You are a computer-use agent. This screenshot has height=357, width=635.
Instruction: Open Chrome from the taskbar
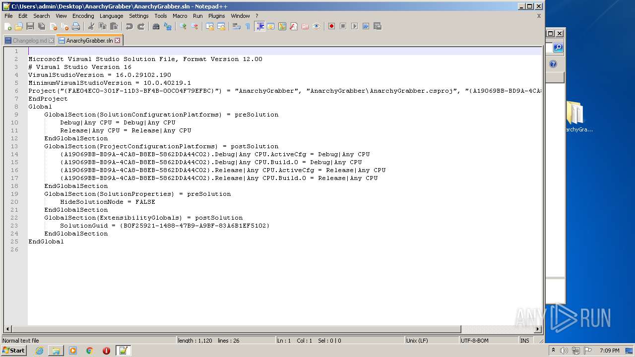[90, 351]
